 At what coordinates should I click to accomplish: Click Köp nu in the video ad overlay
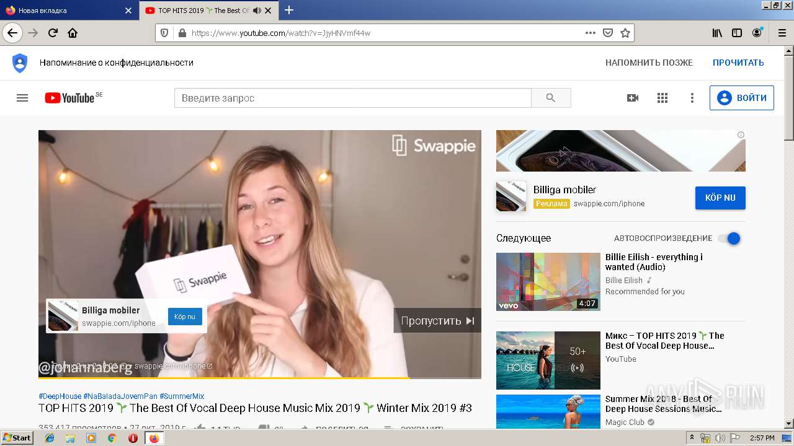pos(185,317)
